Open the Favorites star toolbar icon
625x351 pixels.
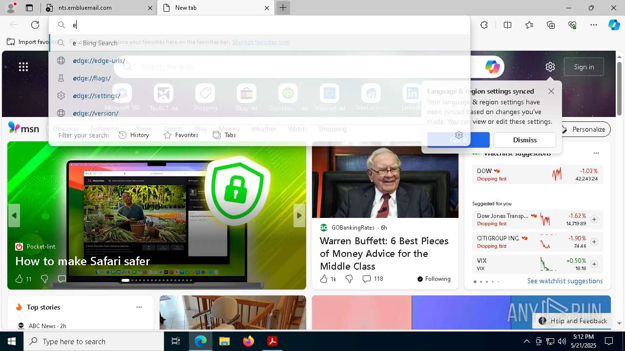tap(529, 25)
